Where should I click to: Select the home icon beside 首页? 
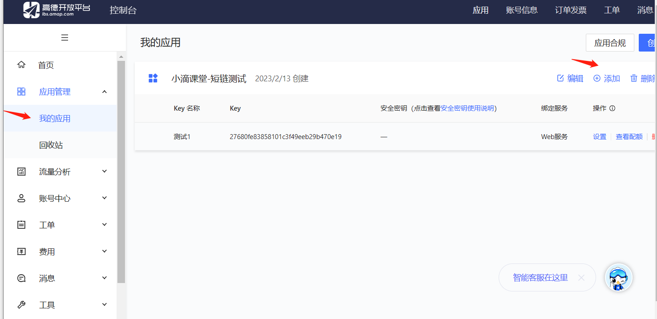(x=21, y=64)
